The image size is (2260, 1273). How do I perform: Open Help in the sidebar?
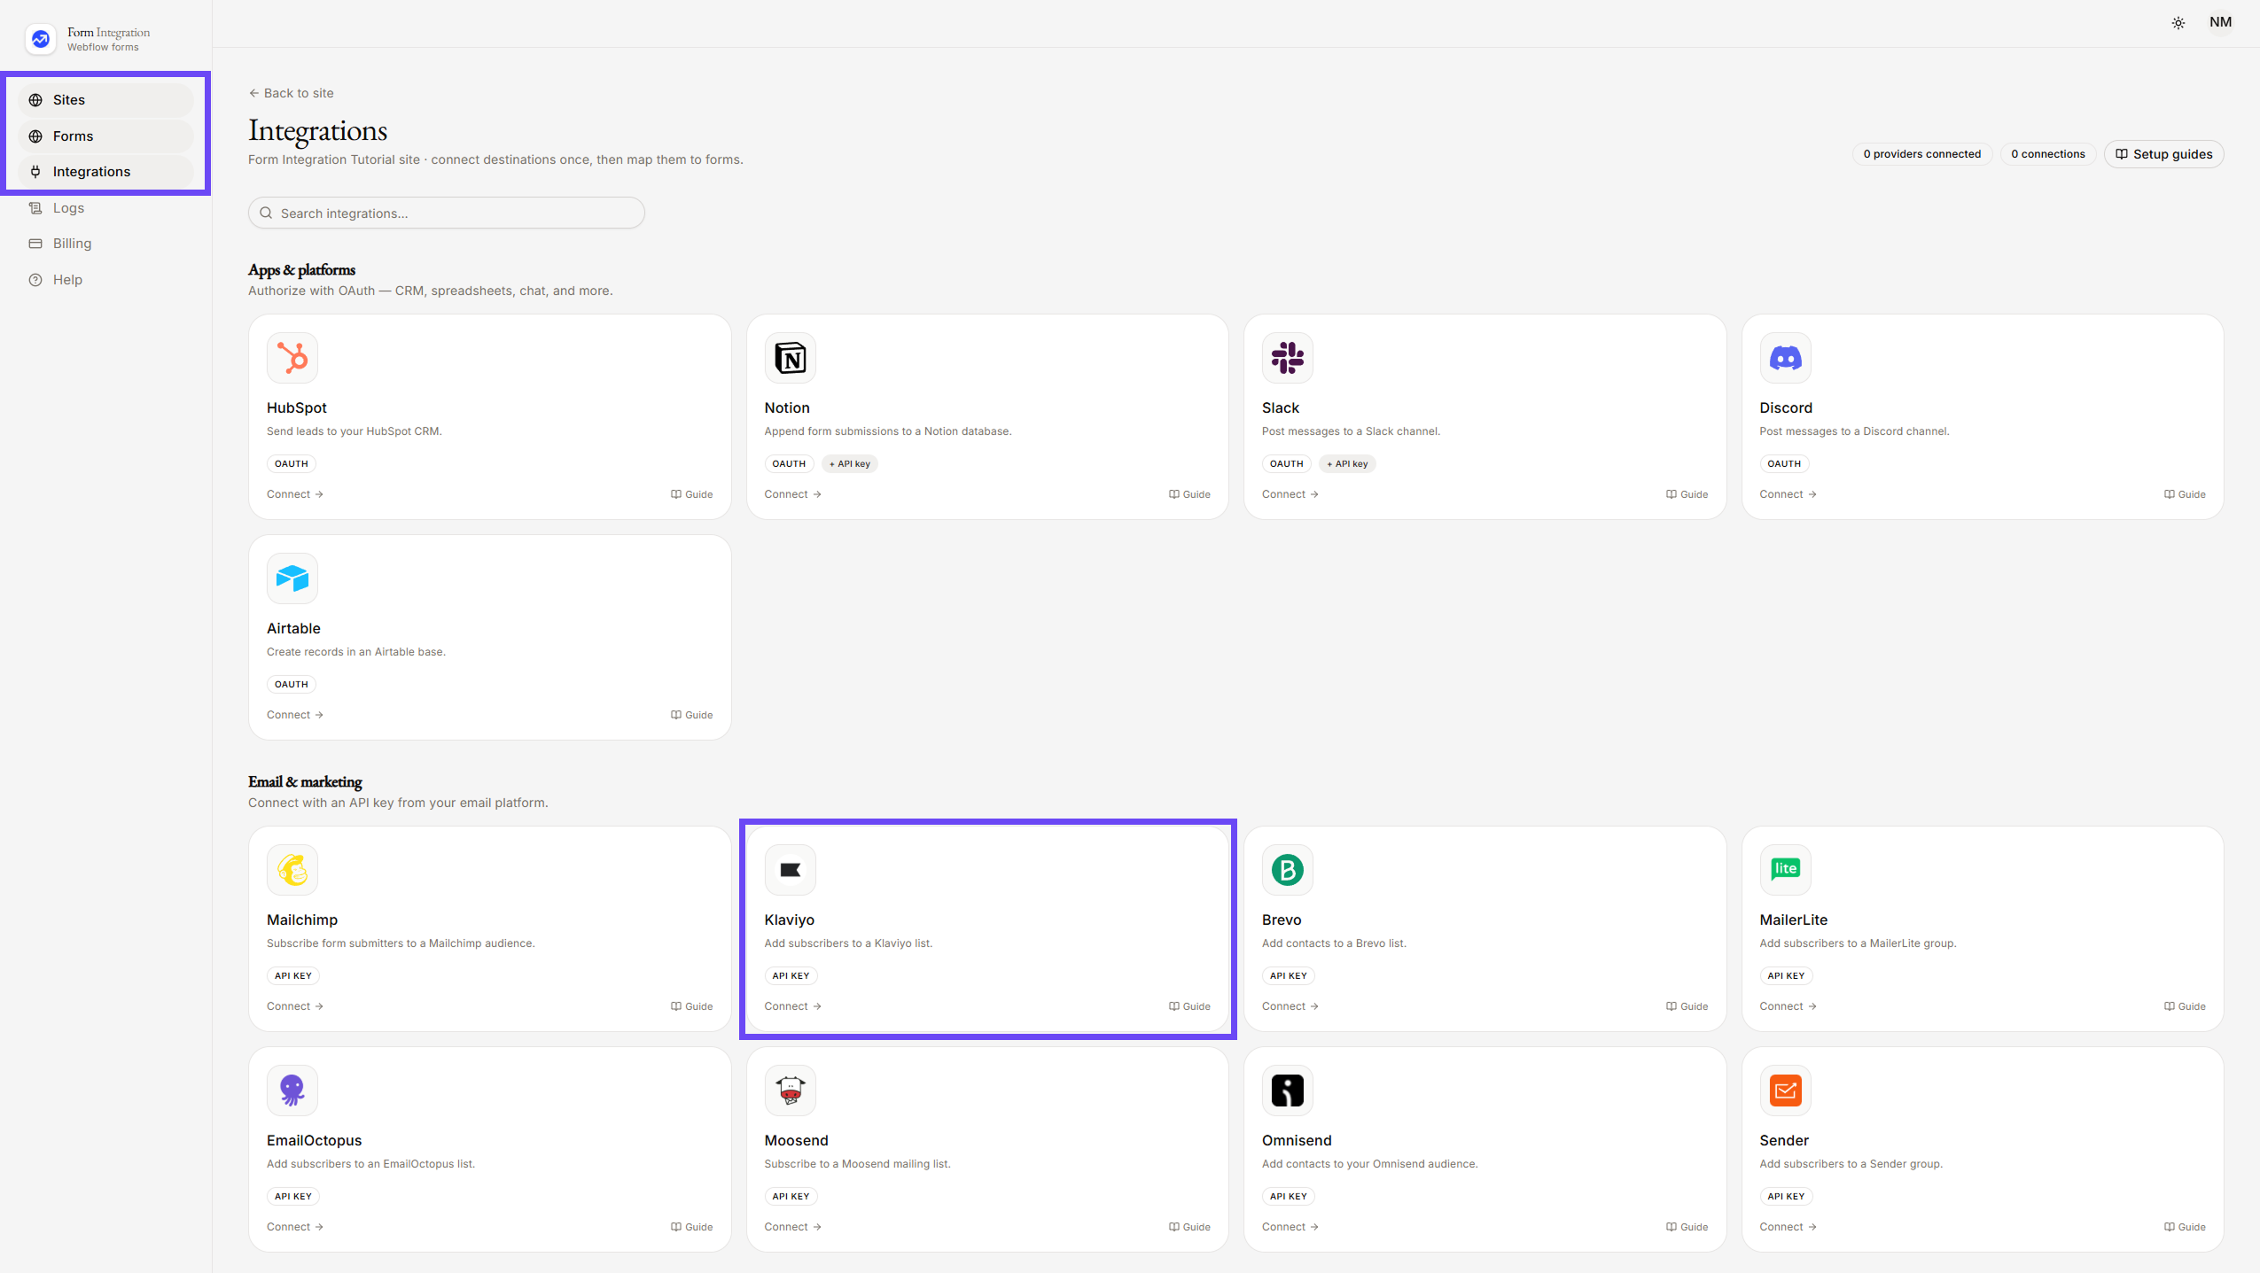pyautogui.click(x=105, y=280)
